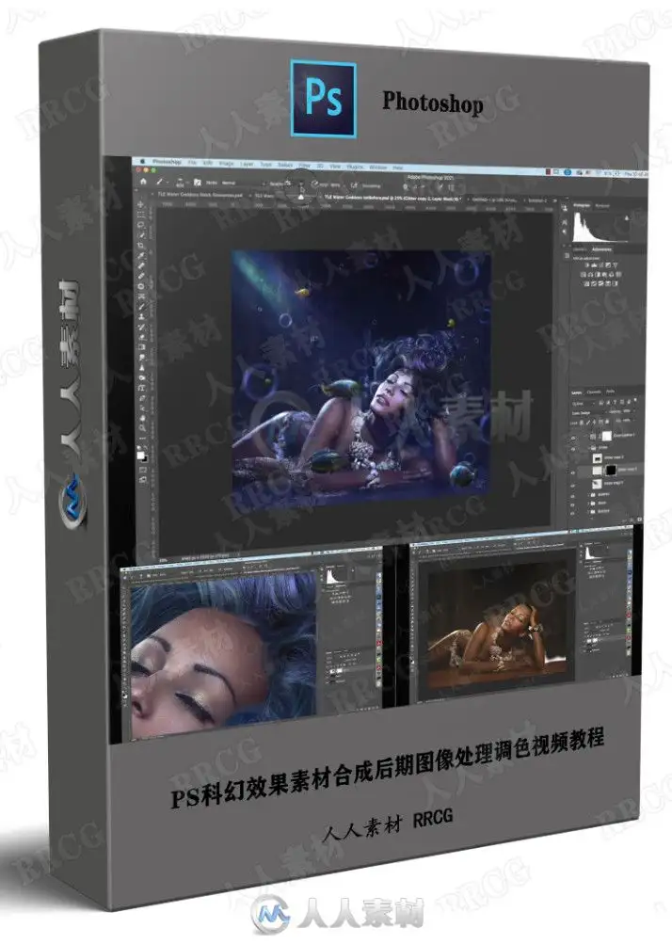Add a Photo Filter adjustment

pyautogui.click(x=604, y=275)
